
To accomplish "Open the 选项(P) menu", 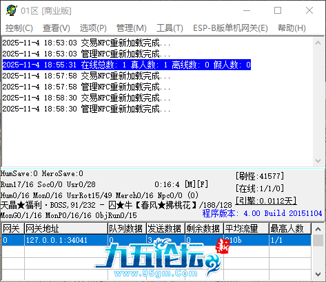I will pos(93,28).
